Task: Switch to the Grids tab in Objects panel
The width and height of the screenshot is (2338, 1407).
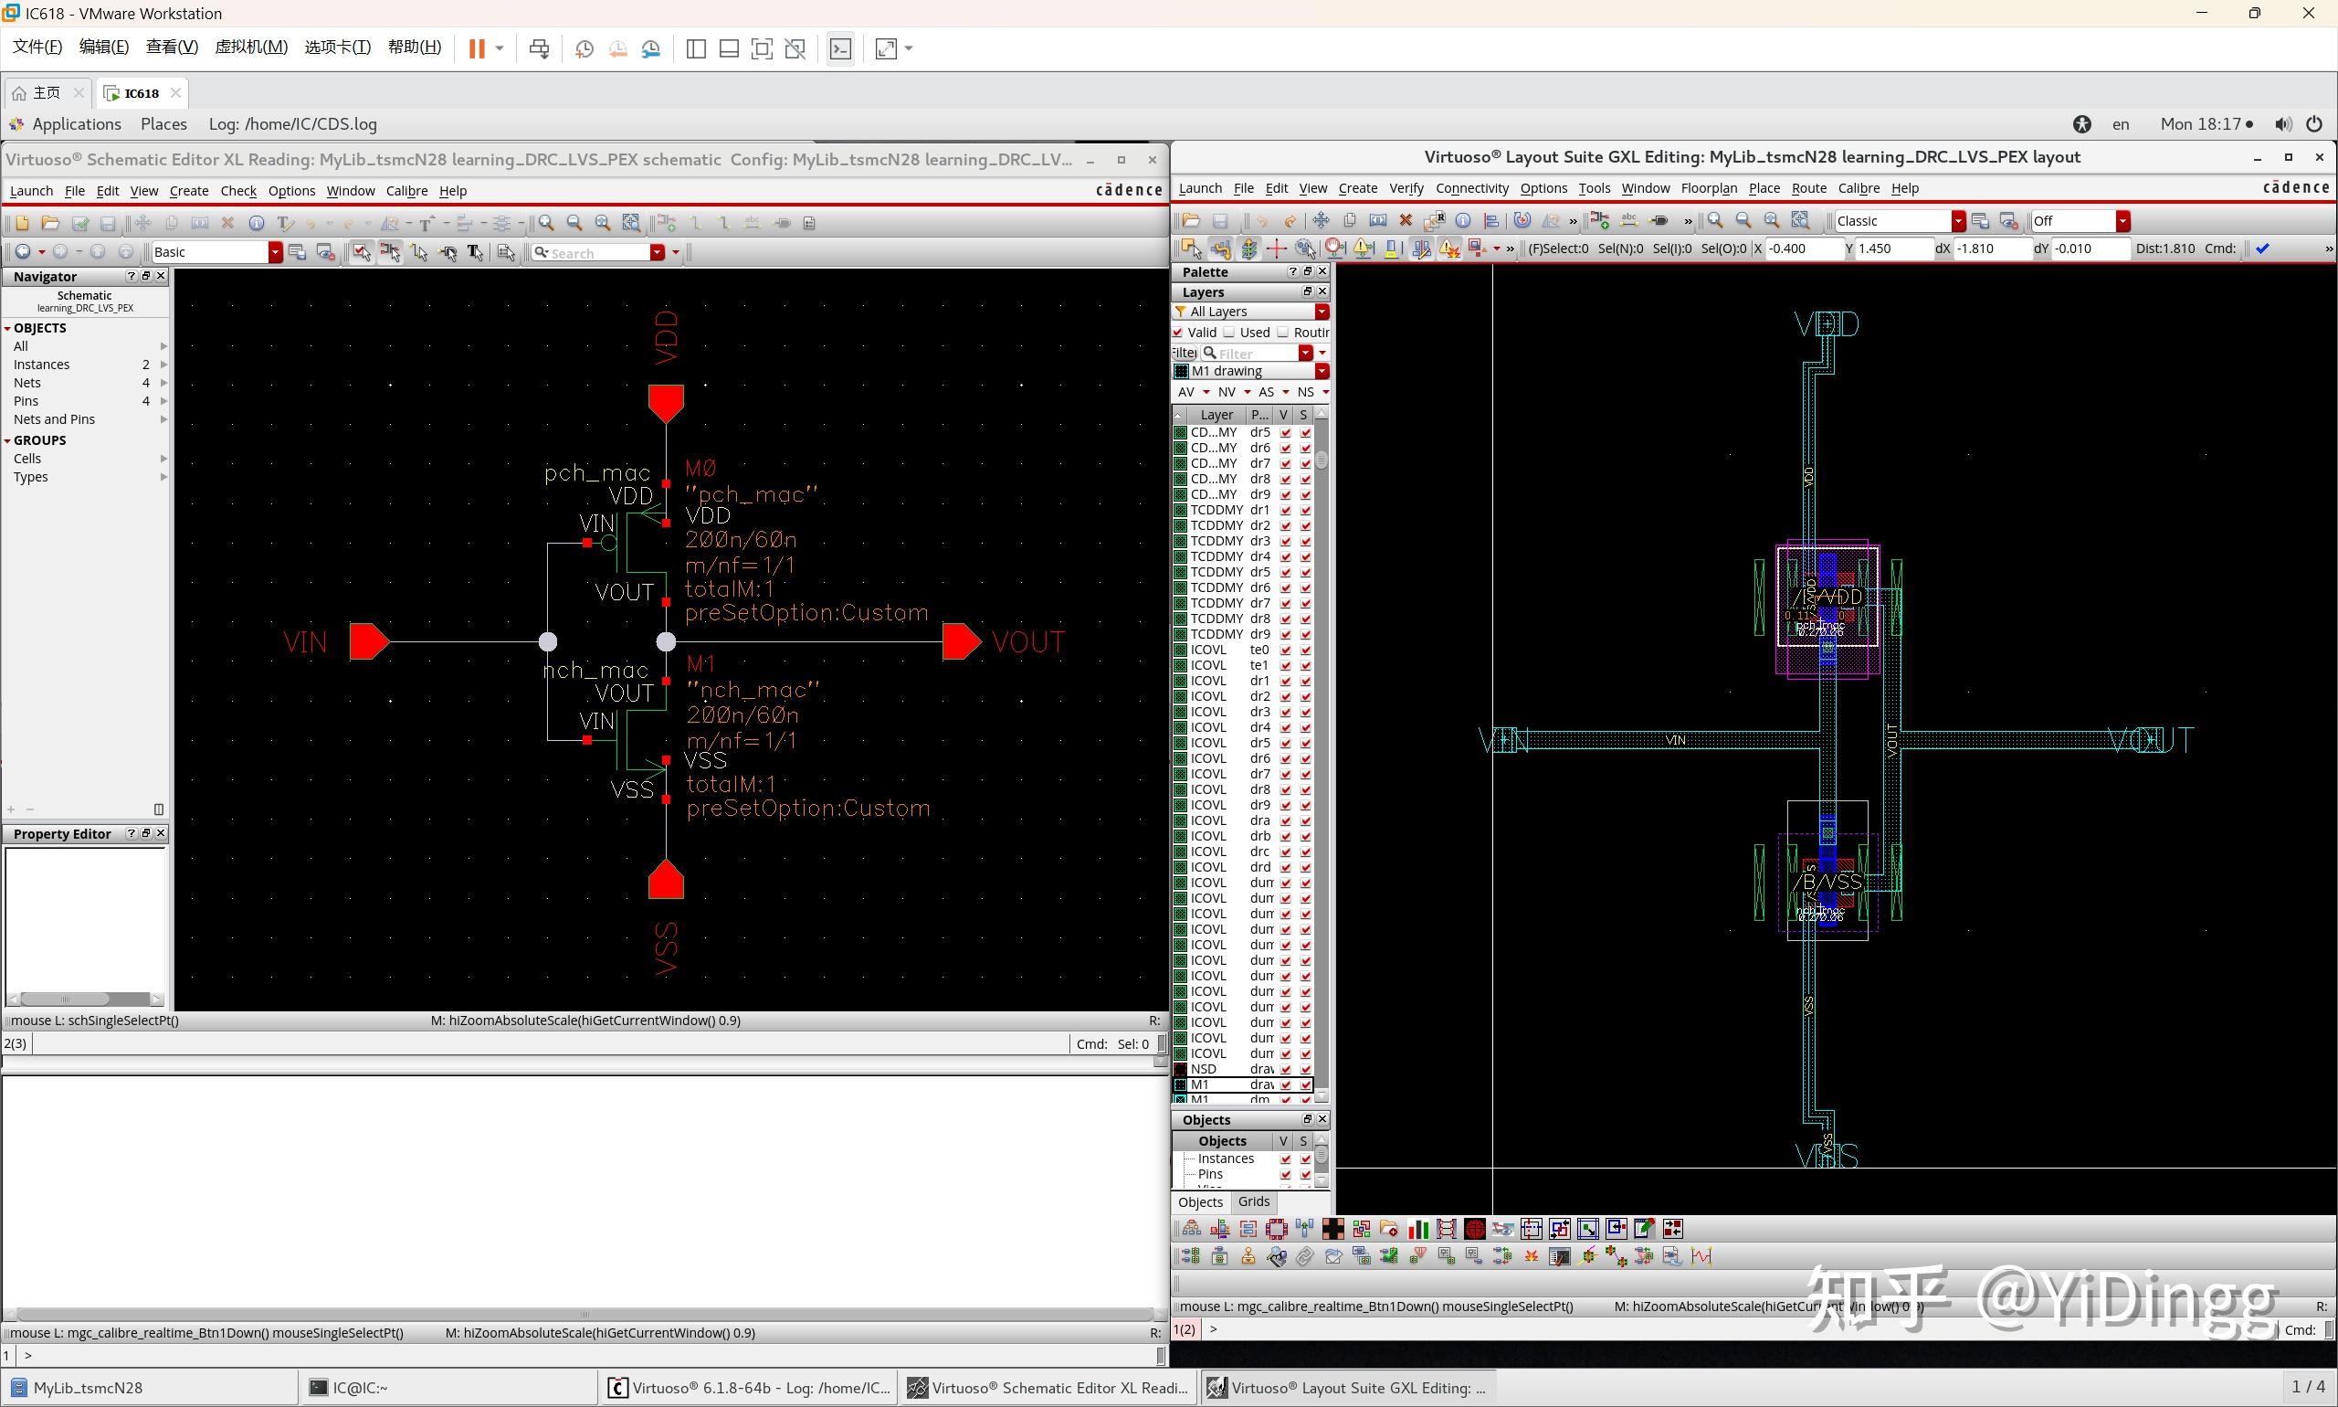Action: click(x=1253, y=1201)
